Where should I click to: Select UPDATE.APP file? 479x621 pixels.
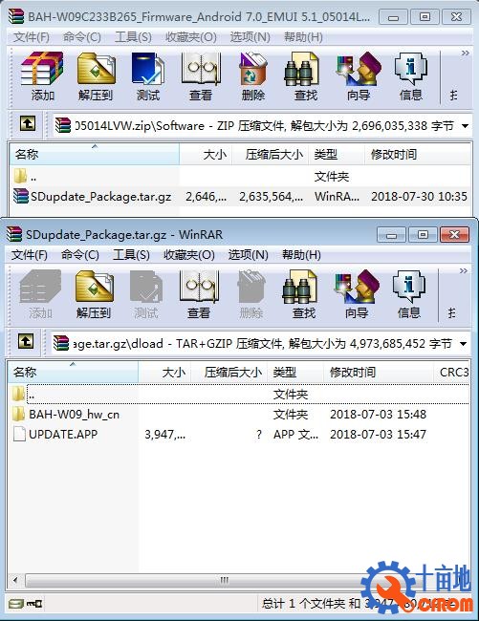55,435
